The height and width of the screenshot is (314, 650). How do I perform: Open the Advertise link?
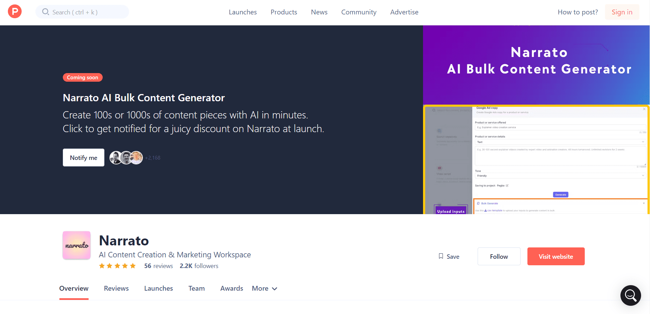coord(404,12)
